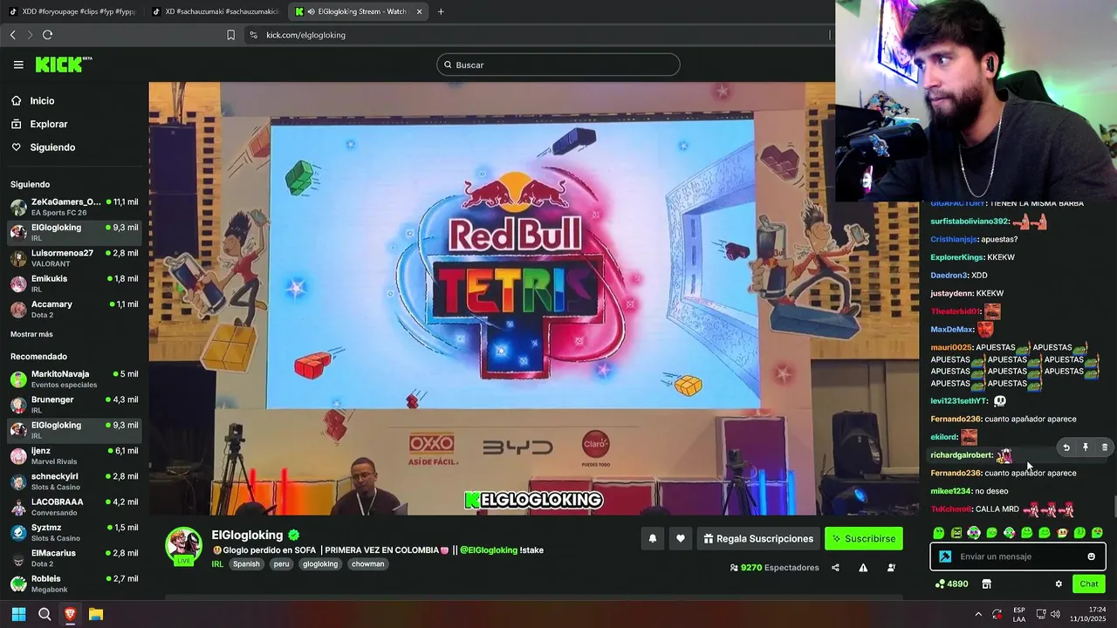This screenshot has height=628, width=1117.
Task: Click the Spanish language tag
Action: [x=246, y=564]
